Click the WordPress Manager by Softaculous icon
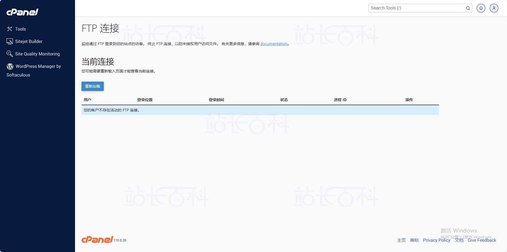This screenshot has width=507, height=252. coord(10,66)
